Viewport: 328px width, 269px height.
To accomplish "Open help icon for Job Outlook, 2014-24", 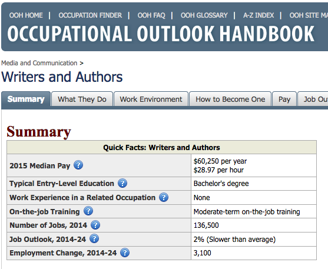I will click(x=94, y=239).
